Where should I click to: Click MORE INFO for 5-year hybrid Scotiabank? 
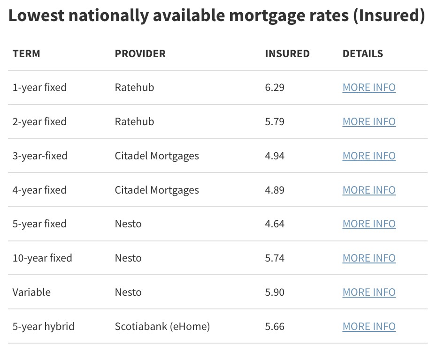[369, 327]
